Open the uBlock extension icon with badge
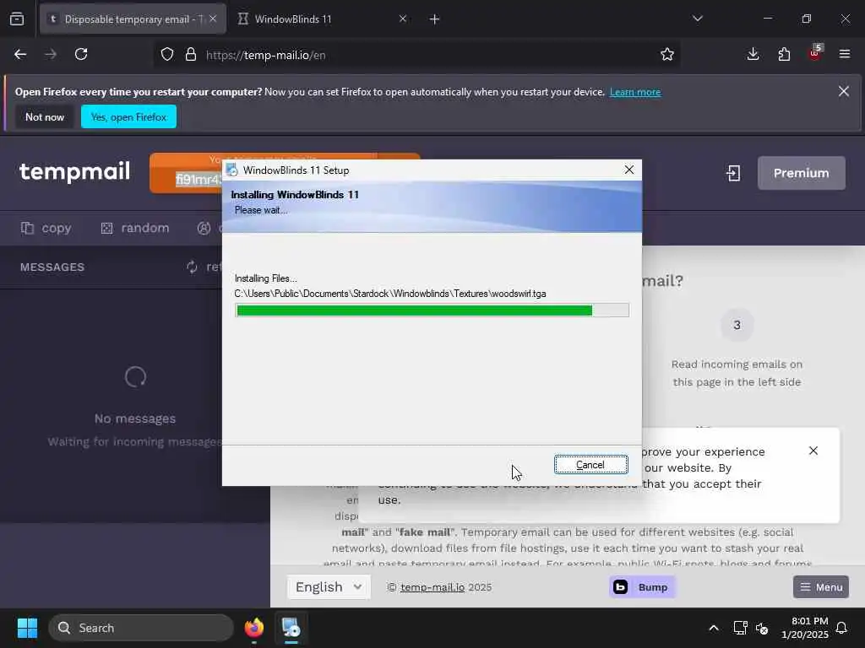The image size is (865, 648). pyautogui.click(x=815, y=53)
